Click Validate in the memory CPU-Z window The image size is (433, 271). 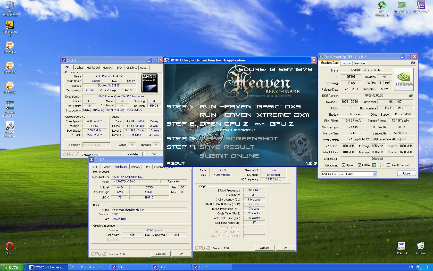(x=264, y=248)
